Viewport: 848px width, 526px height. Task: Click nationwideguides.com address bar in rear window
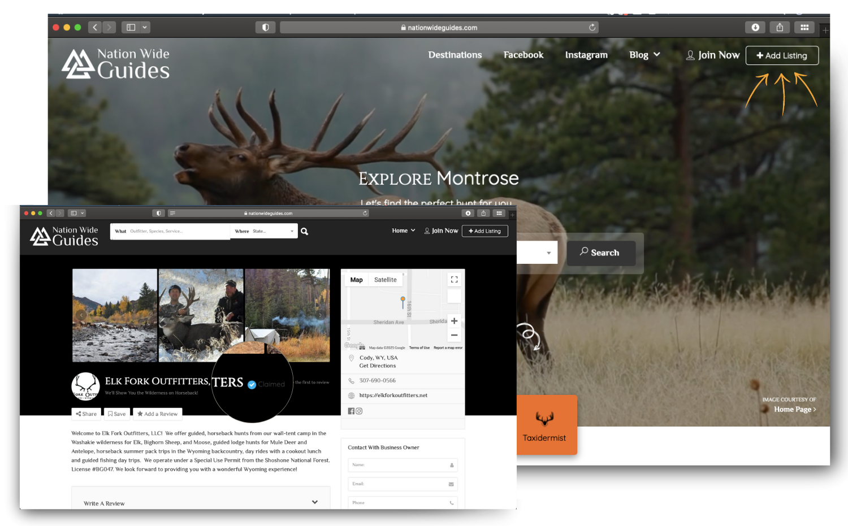439,27
